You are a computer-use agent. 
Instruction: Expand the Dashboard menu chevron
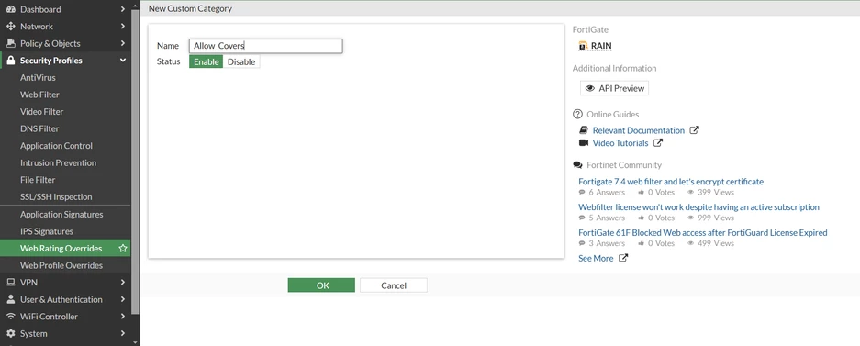pyautogui.click(x=123, y=9)
